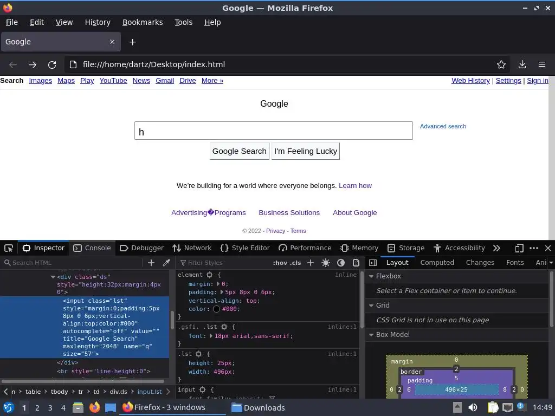Highlight input rule selector target icon
555x416 pixels.
(203, 389)
